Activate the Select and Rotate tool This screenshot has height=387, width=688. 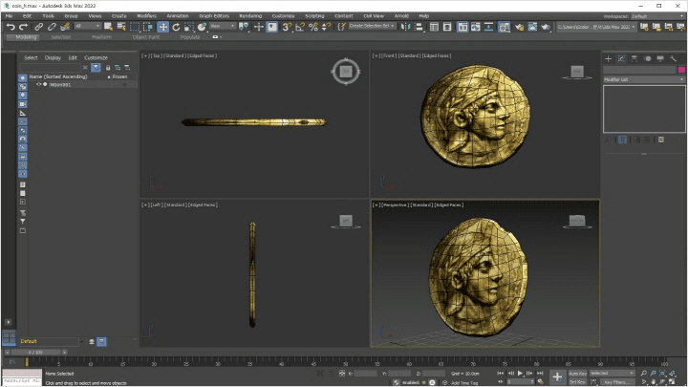(x=176, y=27)
